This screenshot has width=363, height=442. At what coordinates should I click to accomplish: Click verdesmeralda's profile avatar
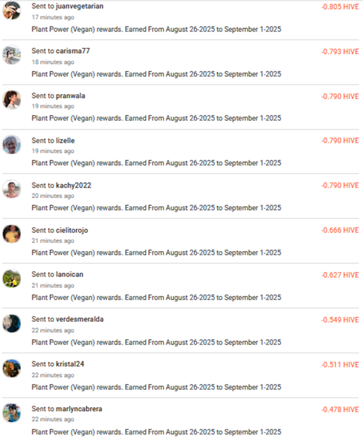(11, 323)
